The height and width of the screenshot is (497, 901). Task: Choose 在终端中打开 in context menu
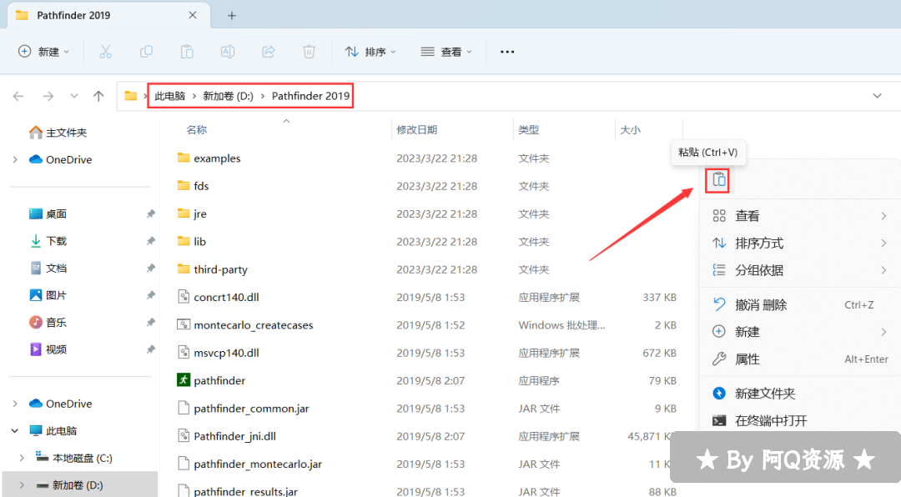point(800,420)
